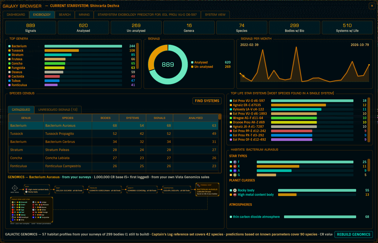Click the Un-analysed legend colour square

point(192,67)
